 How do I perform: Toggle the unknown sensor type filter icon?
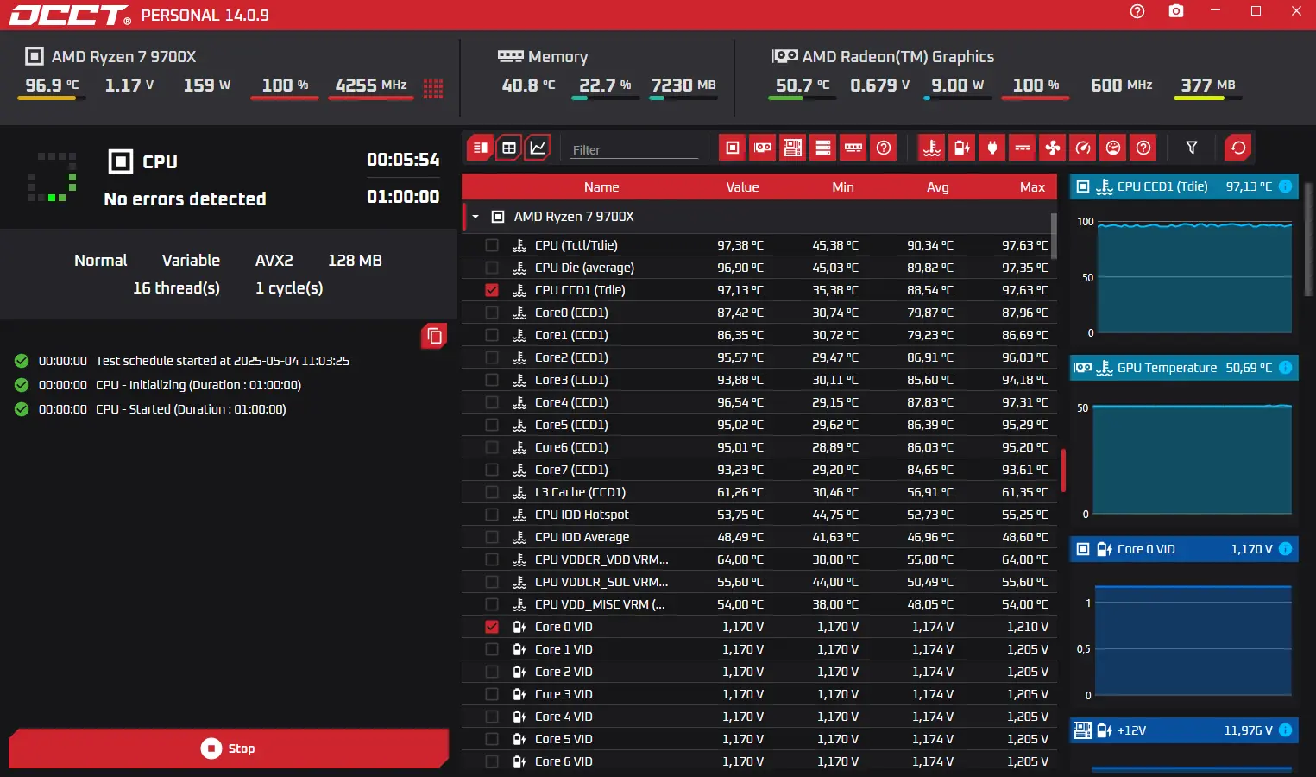[x=1143, y=148]
